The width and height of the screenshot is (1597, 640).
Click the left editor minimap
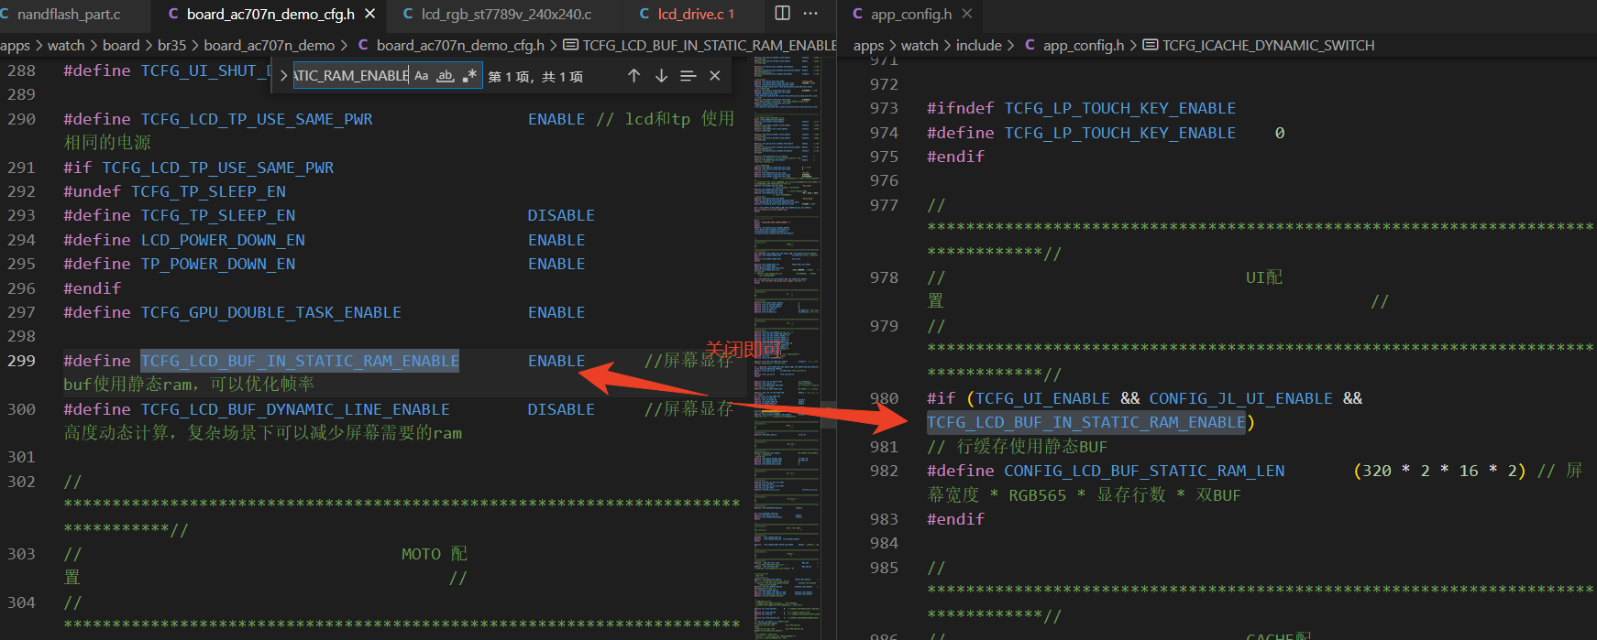(x=787, y=348)
